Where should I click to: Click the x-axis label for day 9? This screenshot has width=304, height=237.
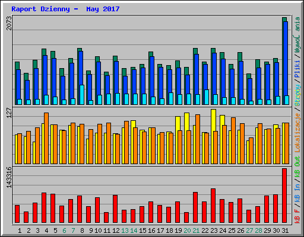pyautogui.click(x=91, y=230)
